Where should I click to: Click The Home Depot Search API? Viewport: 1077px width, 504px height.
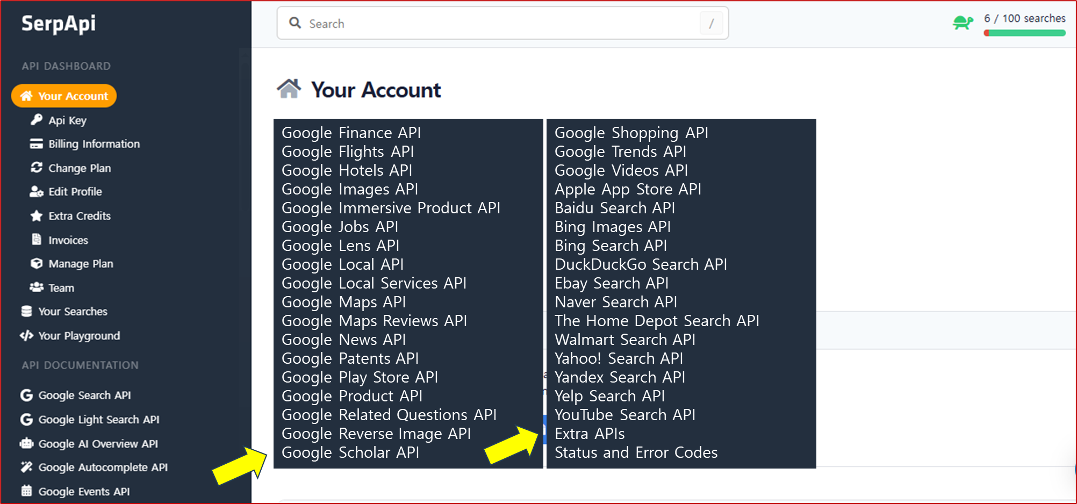(x=657, y=321)
